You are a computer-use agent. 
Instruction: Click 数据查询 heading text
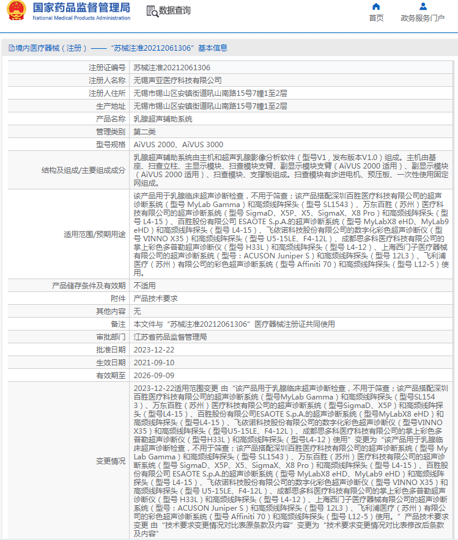pyautogui.click(x=175, y=10)
